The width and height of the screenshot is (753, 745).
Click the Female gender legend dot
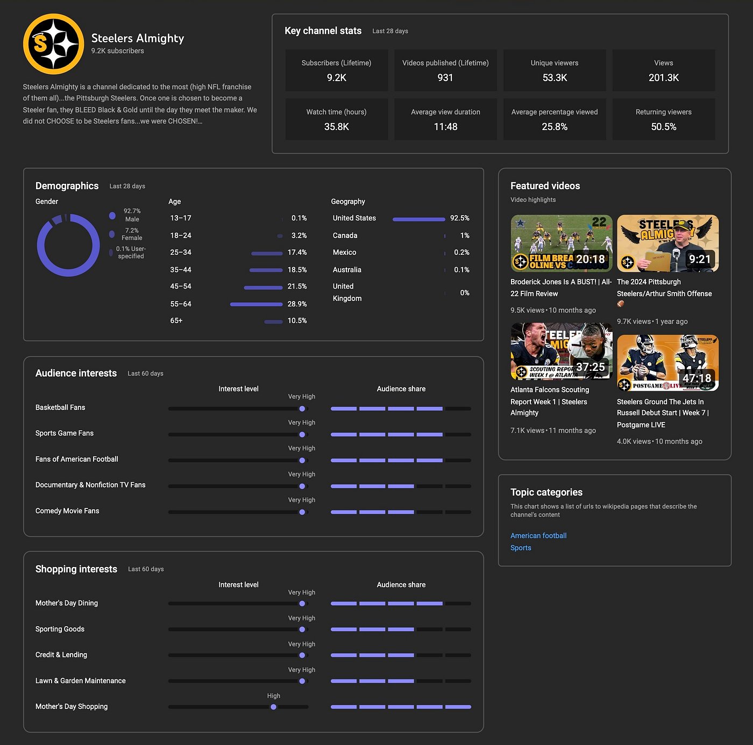[112, 234]
